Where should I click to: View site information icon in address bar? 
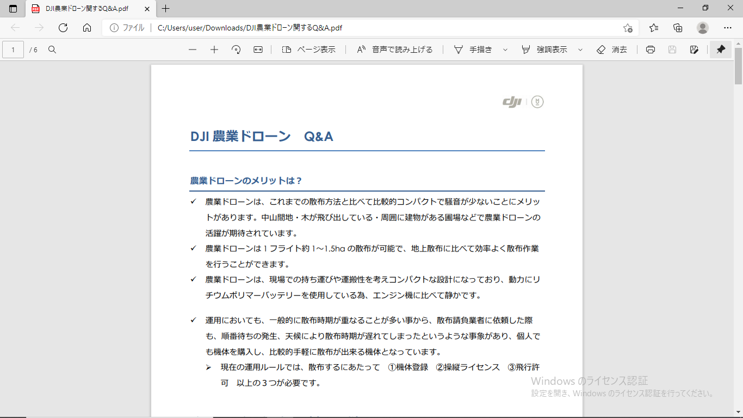click(114, 28)
